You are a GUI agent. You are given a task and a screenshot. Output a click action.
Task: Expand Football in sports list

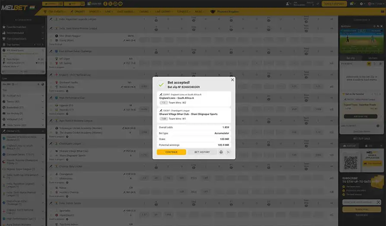click(23, 95)
